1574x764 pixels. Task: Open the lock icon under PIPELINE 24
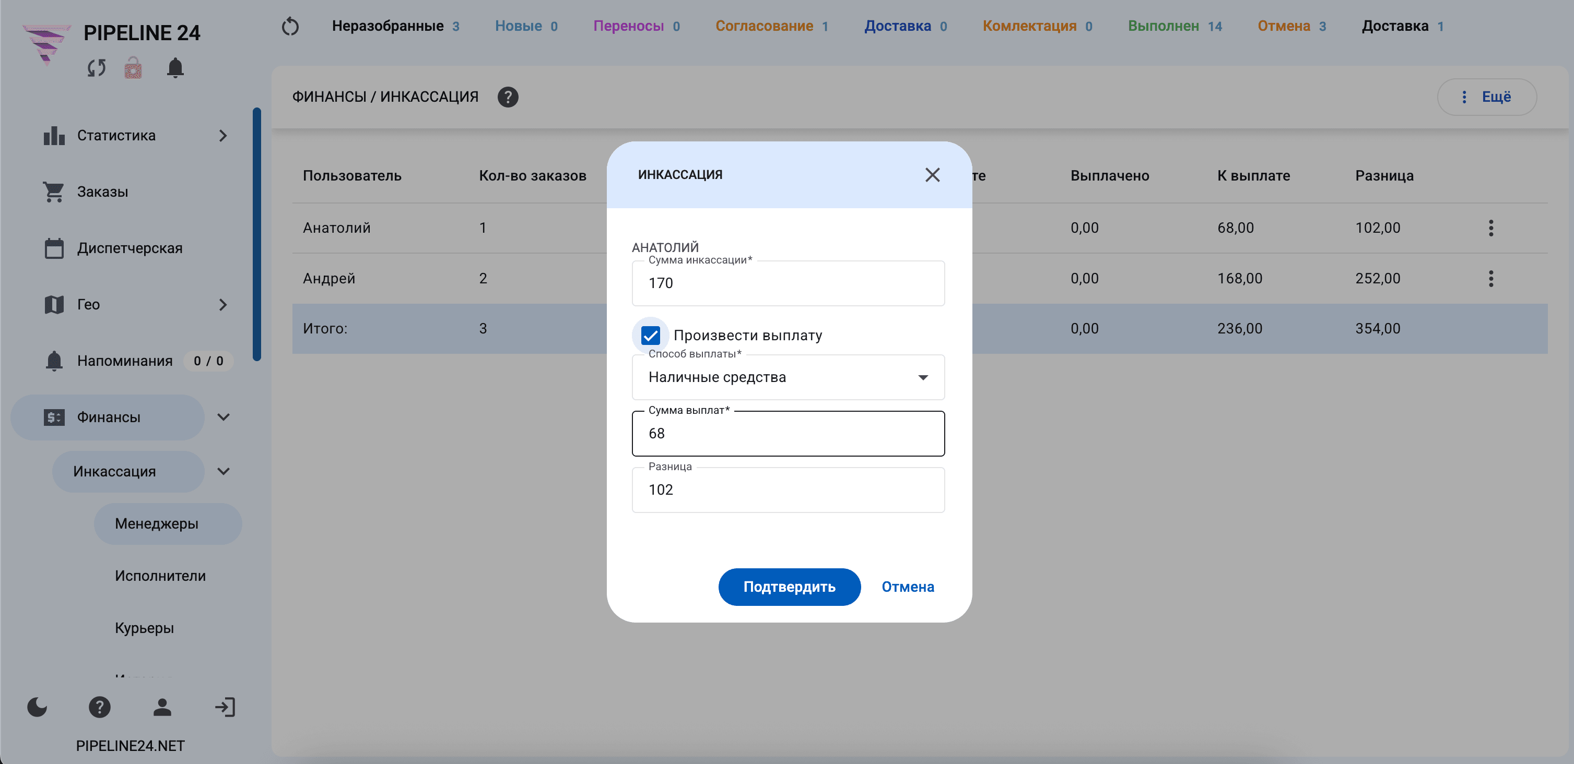click(x=133, y=68)
